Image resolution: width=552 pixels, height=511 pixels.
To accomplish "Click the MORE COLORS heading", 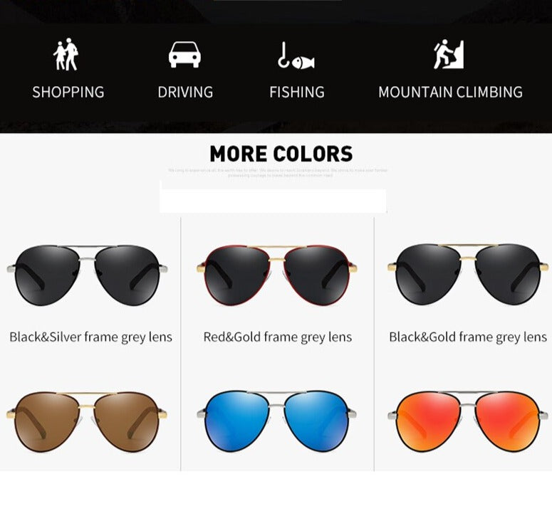I will pyautogui.click(x=281, y=154).
